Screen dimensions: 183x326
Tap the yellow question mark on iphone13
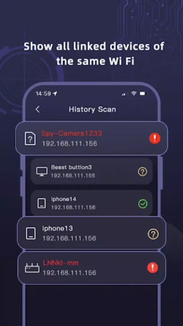(153, 234)
